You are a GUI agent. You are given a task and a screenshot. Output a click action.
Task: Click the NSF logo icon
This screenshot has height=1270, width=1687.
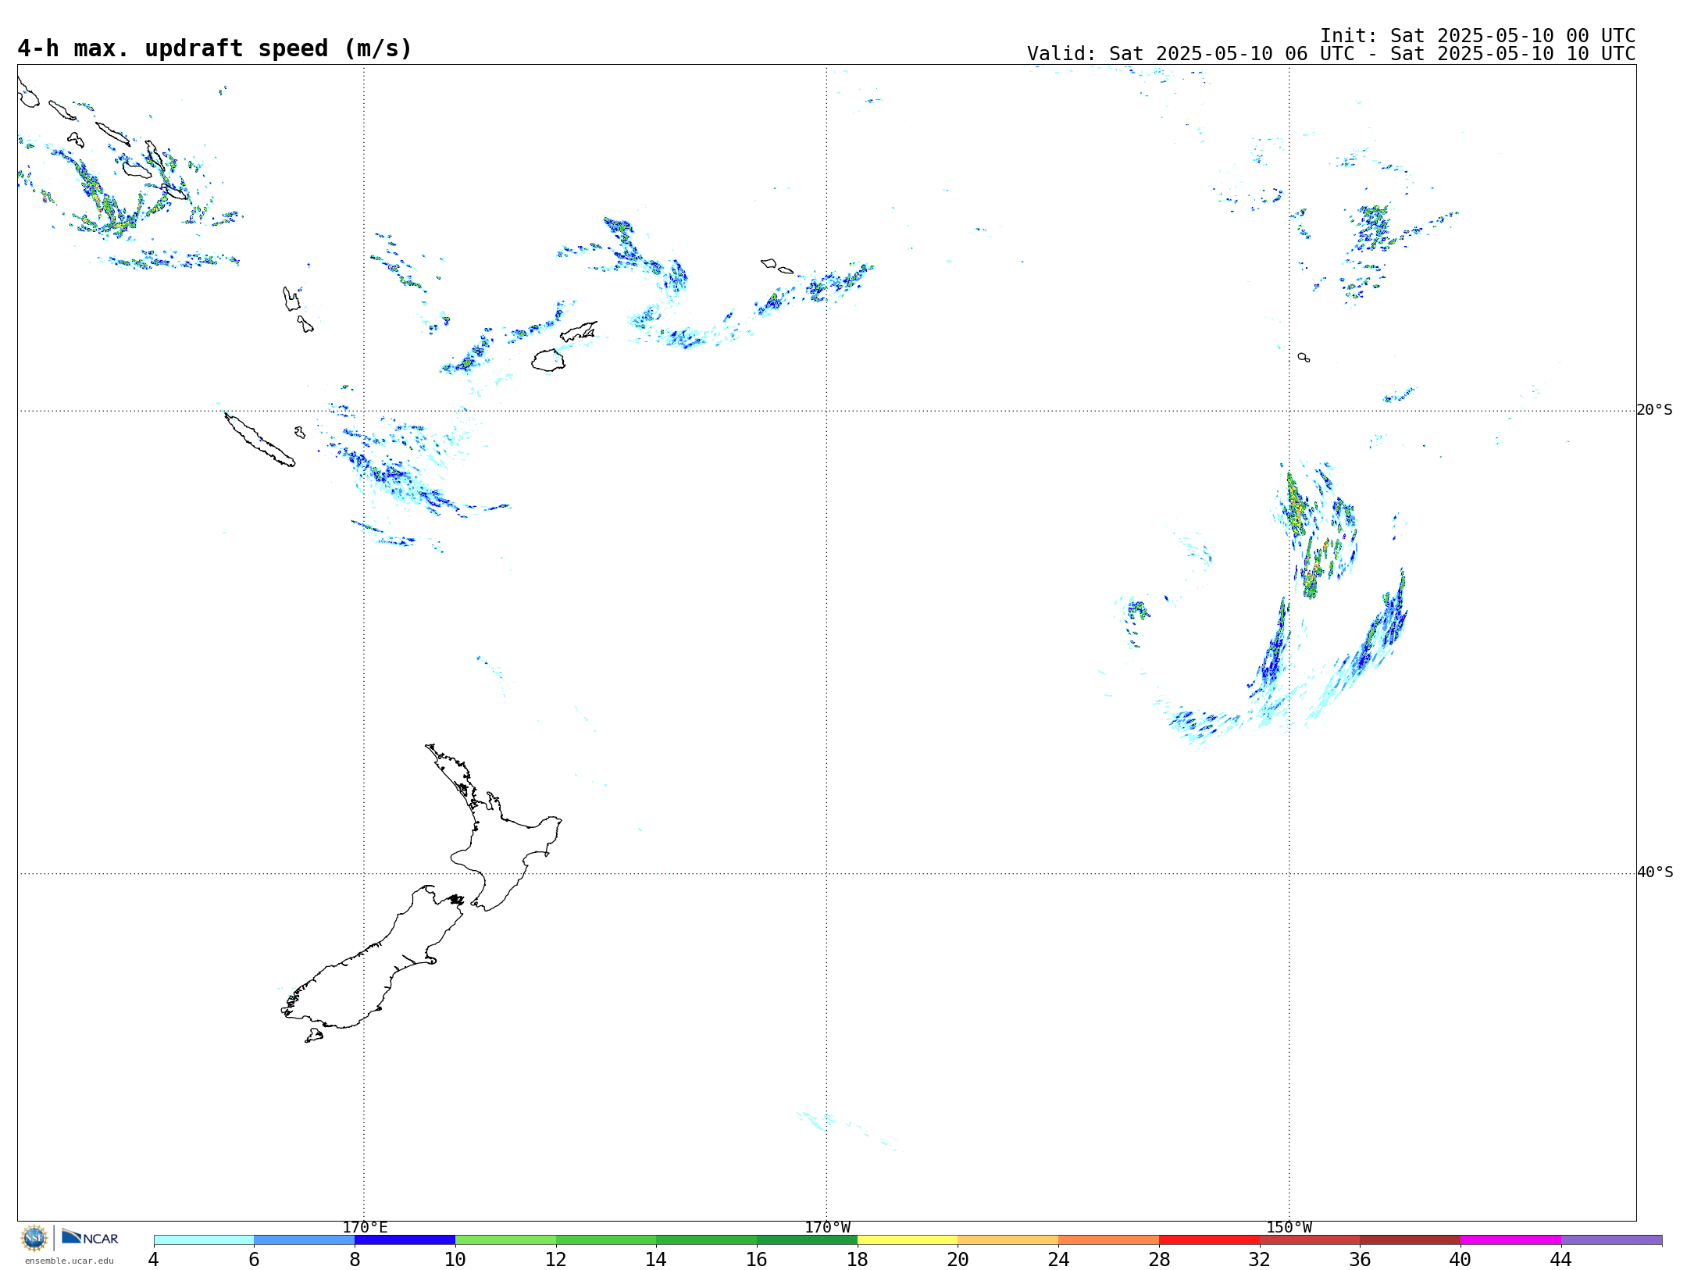point(34,1238)
